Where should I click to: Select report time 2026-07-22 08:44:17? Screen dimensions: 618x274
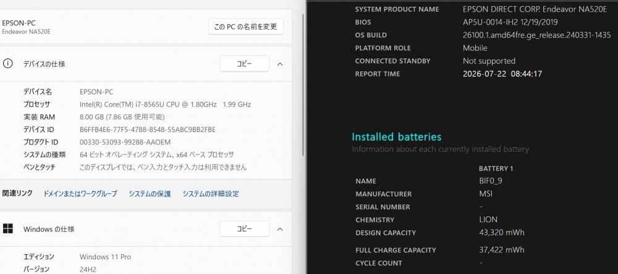(x=502, y=73)
